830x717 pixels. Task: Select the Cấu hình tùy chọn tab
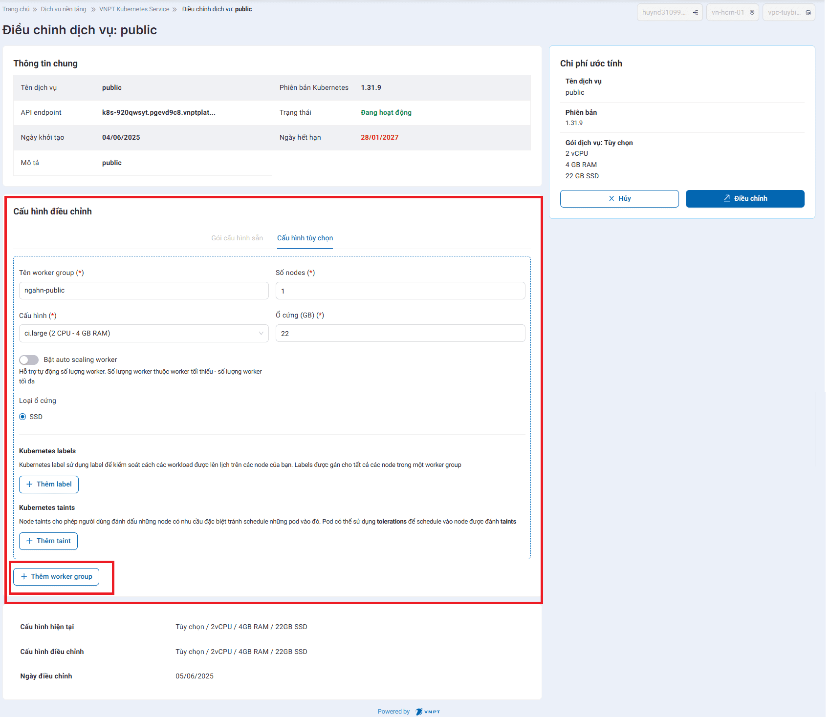pyautogui.click(x=305, y=238)
